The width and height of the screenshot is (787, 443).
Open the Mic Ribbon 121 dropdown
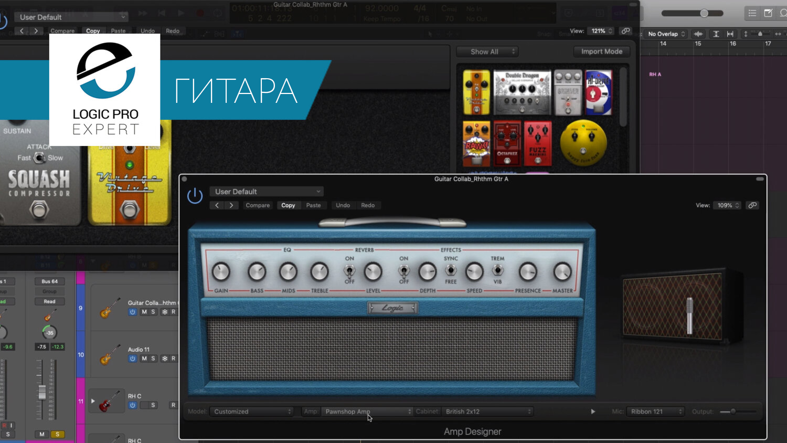(x=655, y=412)
